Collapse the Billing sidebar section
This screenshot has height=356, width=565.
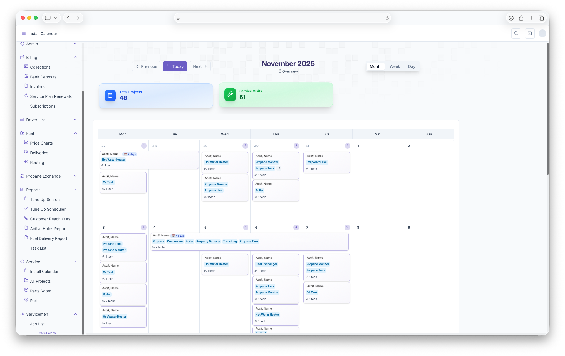coord(75,58)
